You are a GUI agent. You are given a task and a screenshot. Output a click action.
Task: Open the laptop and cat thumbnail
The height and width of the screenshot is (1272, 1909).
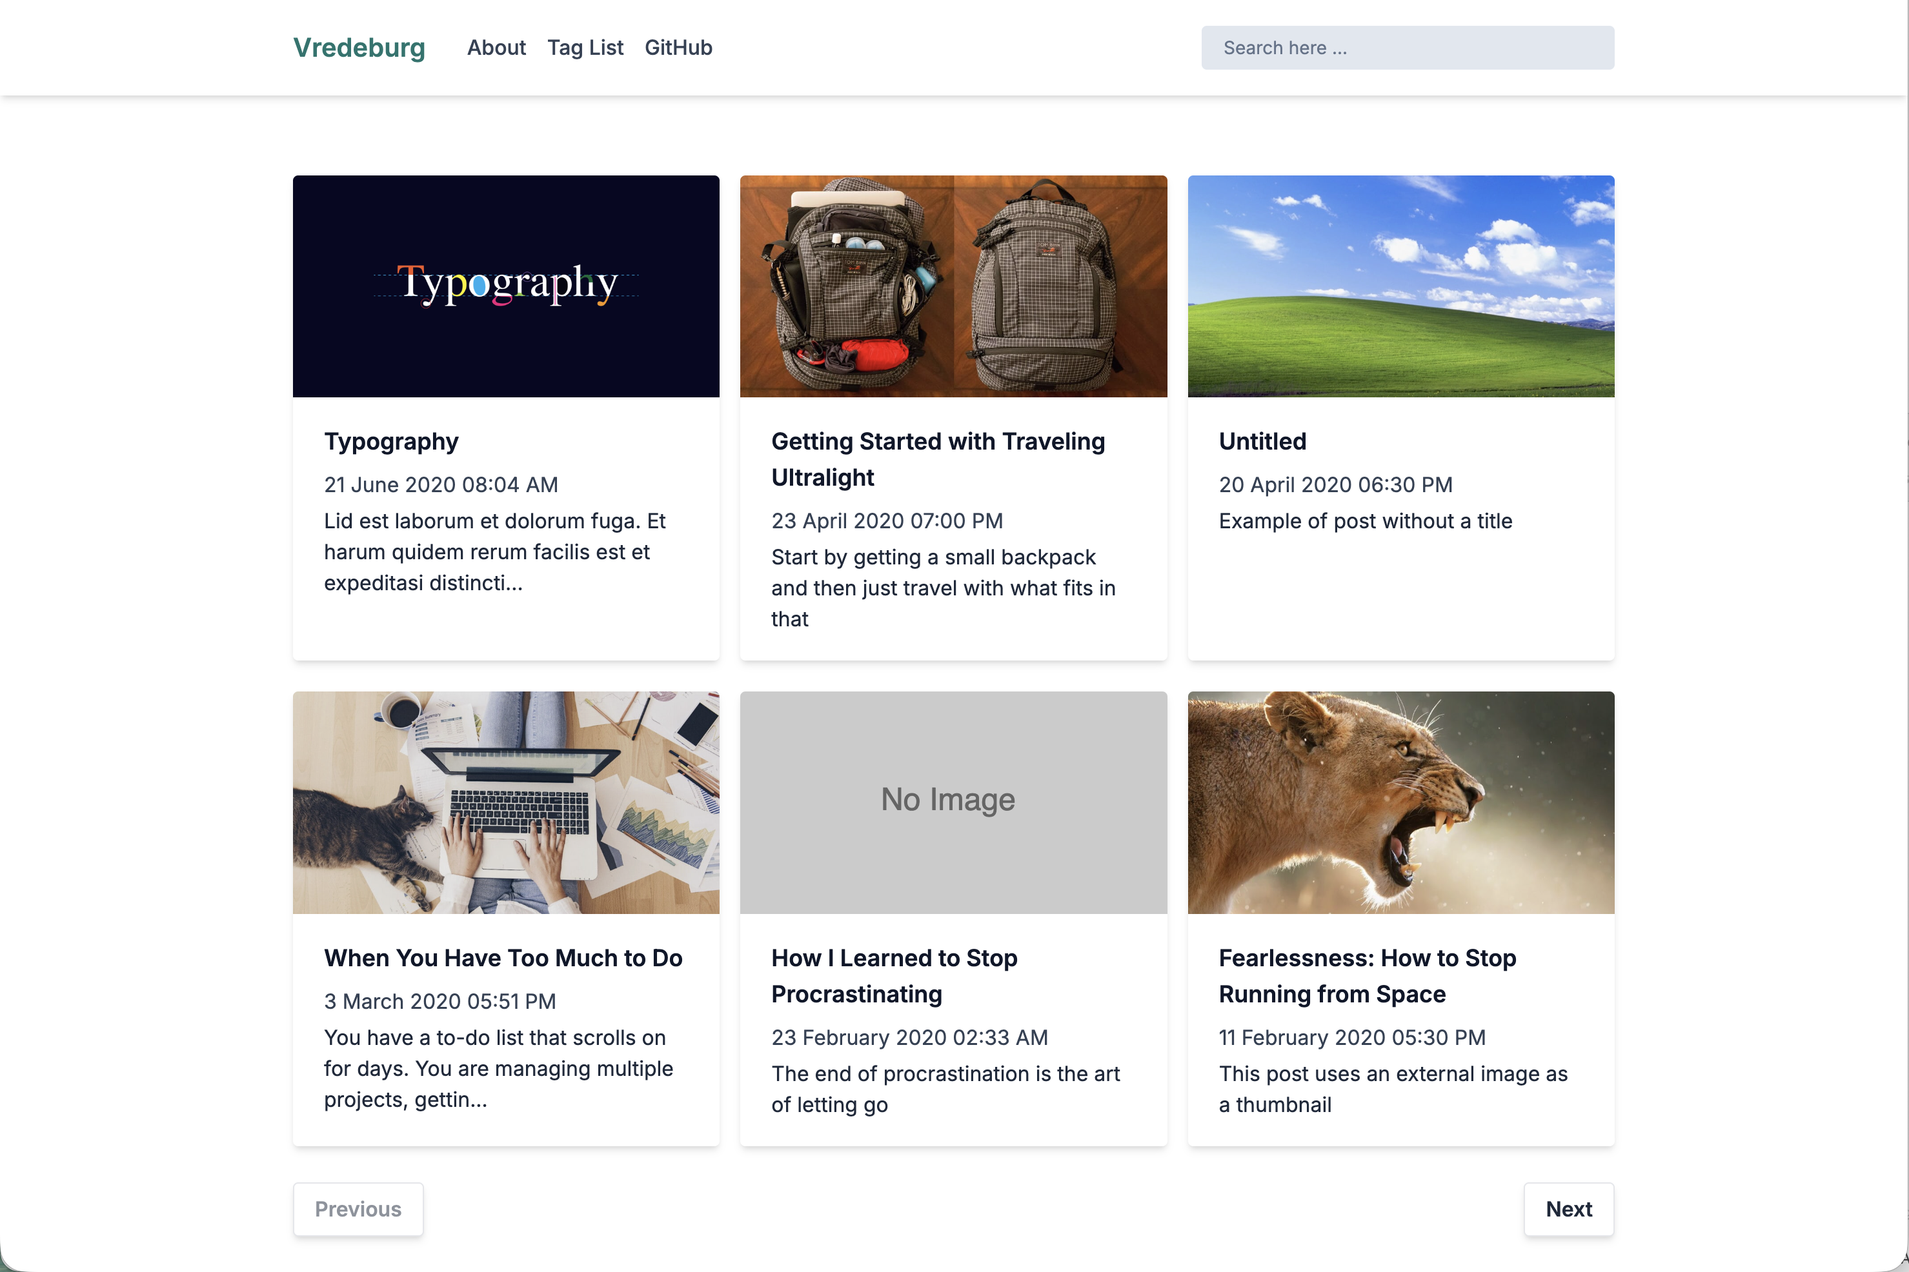coord(506,802)
